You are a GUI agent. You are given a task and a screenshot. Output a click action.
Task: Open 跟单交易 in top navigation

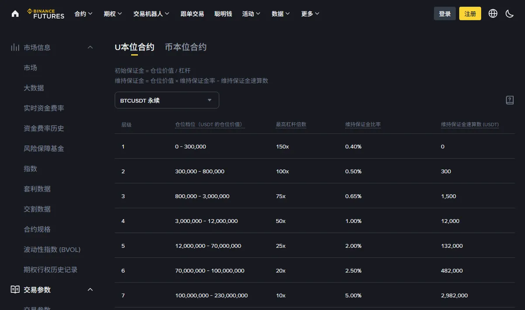[x=192, y=14]
